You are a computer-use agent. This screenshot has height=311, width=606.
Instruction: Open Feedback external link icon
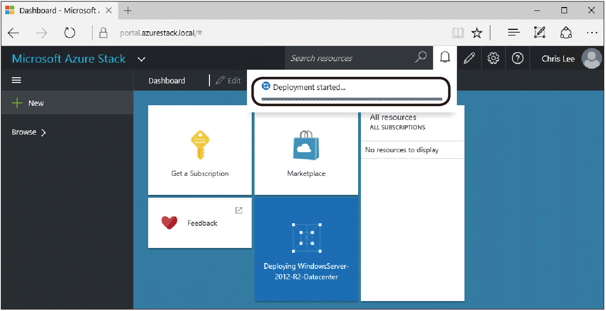(x=239, y=210)
